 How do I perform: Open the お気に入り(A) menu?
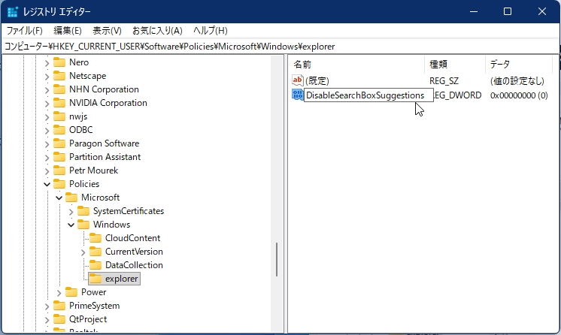(x=157, y=31)
